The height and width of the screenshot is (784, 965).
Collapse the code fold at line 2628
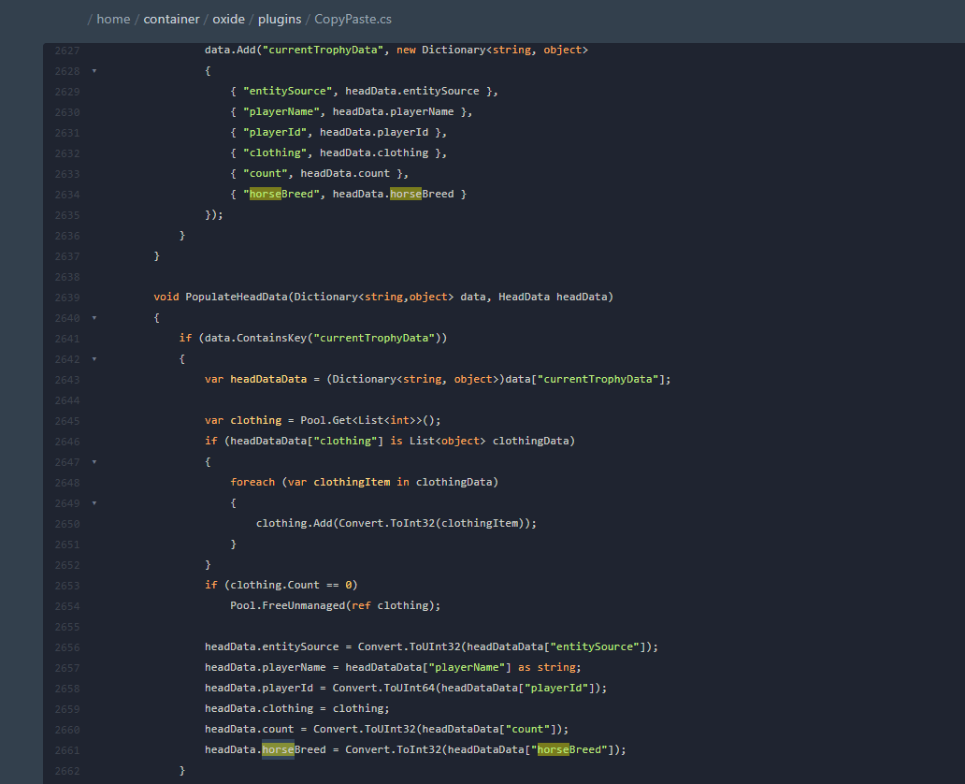[x=94, y=70]
